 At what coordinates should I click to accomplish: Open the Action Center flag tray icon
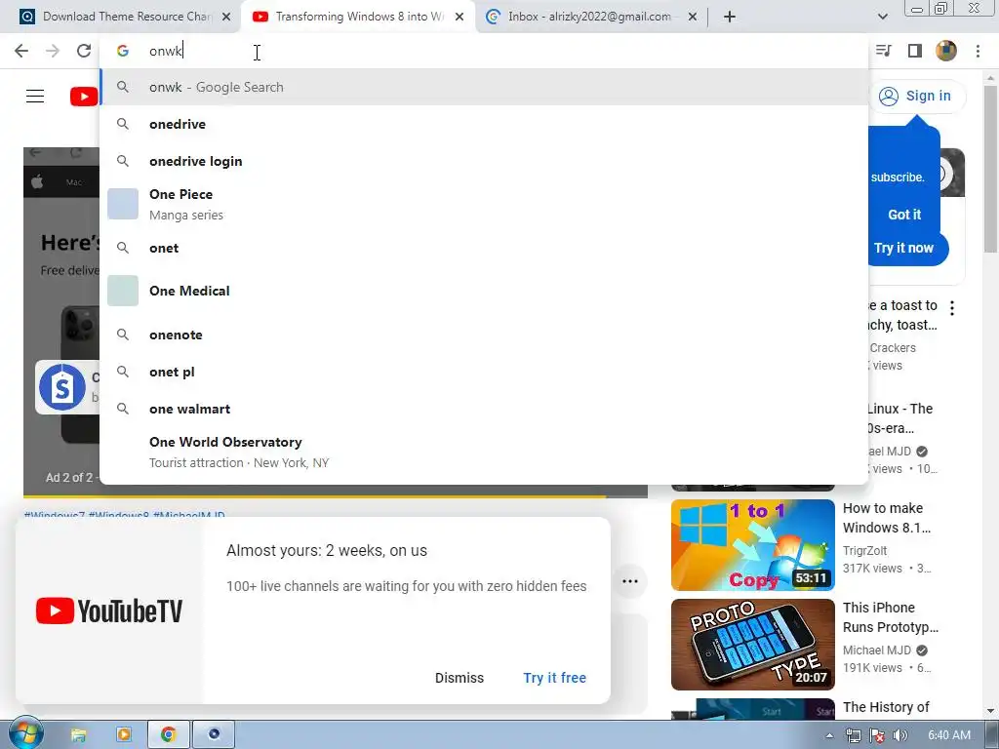click(877, 735)
